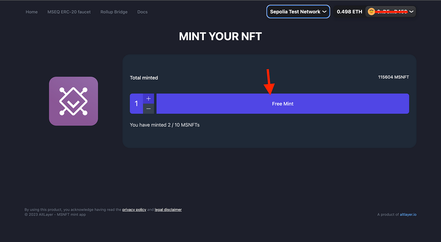Viewport: 441px width, 242px height.
Task: Visit the altlayer.io link
Action: [408, 215]
